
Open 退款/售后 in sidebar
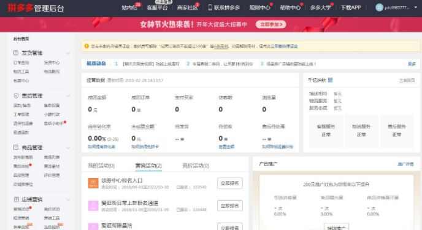(22, 105)
